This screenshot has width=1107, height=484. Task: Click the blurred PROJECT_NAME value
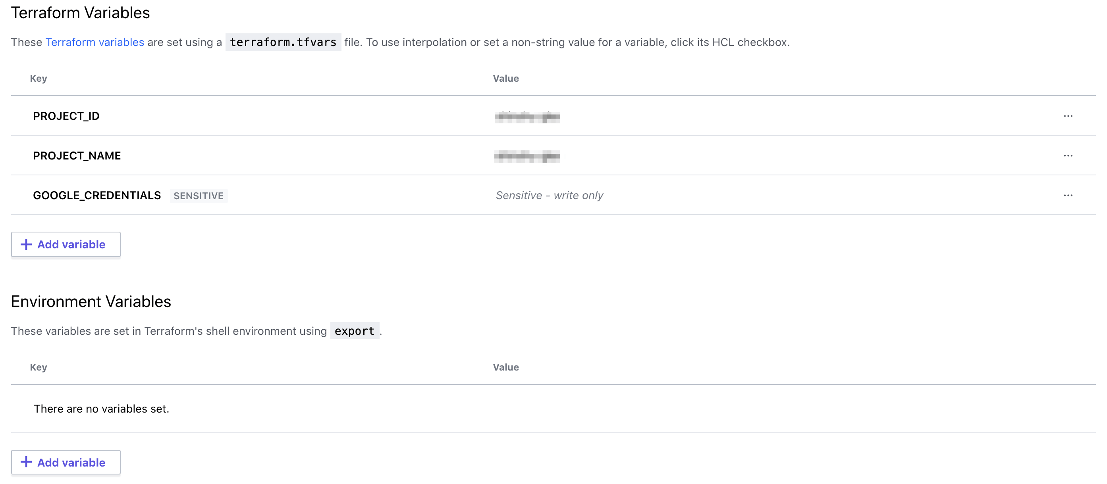(527, 156)
